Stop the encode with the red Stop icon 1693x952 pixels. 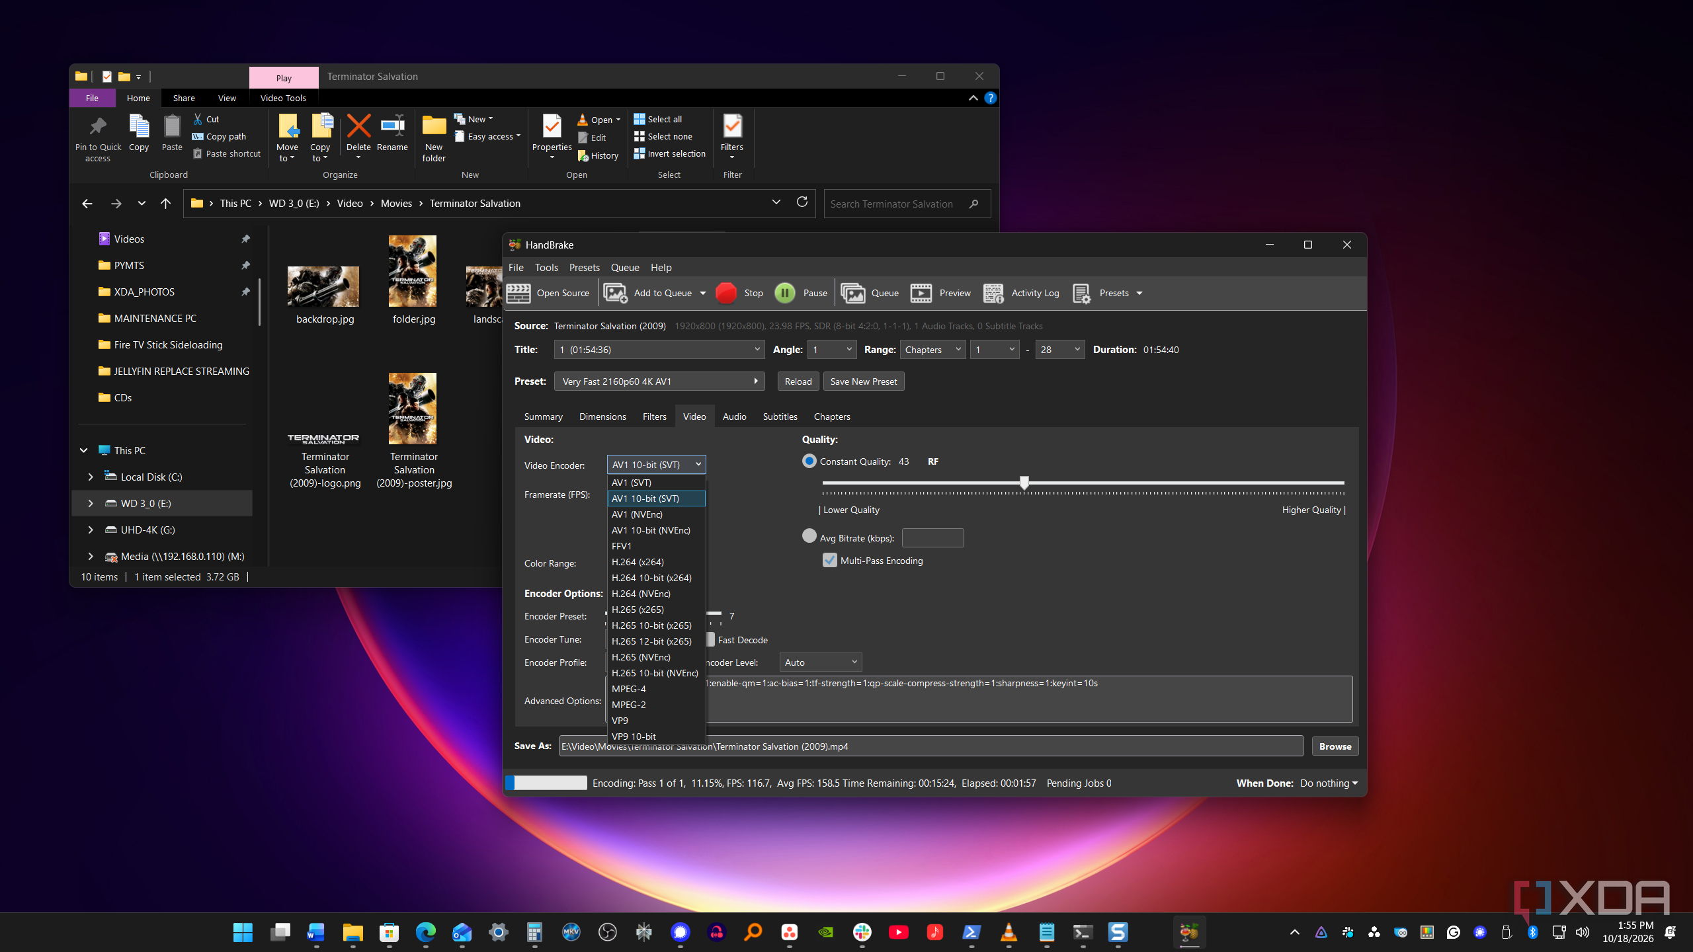click(726, 293)
